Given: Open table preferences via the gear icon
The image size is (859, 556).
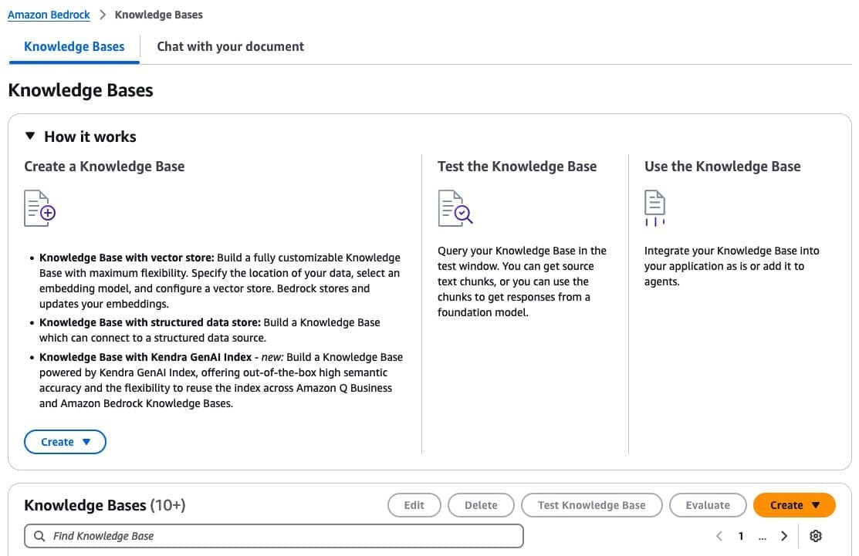Looking at the screenshot, I should [816, 536].
